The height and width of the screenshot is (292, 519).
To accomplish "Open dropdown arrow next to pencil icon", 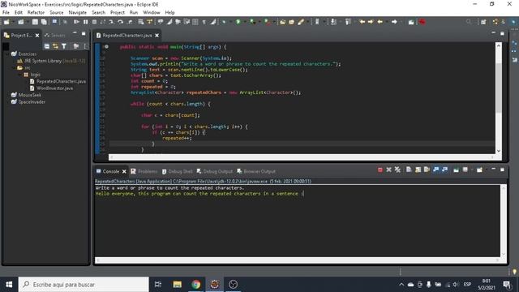I will point(307,22).
